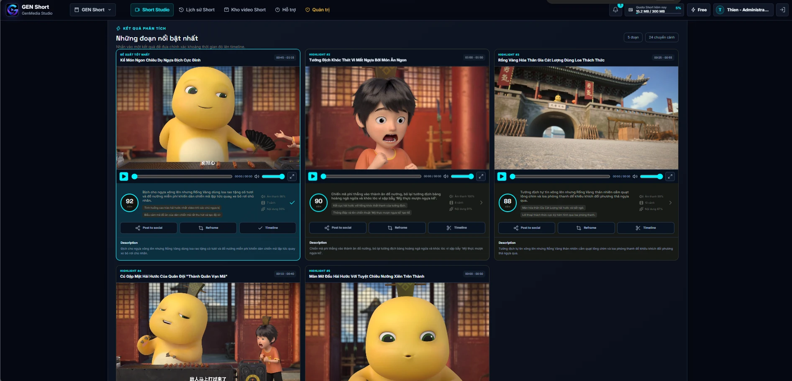The width and height of the screenshot is (792, 381).
Task: Click the Quota Short hôm nay indicator
Action: 654,10
